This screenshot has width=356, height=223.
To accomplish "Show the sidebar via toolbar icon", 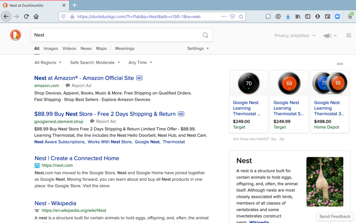I will [x=308, y=16].
